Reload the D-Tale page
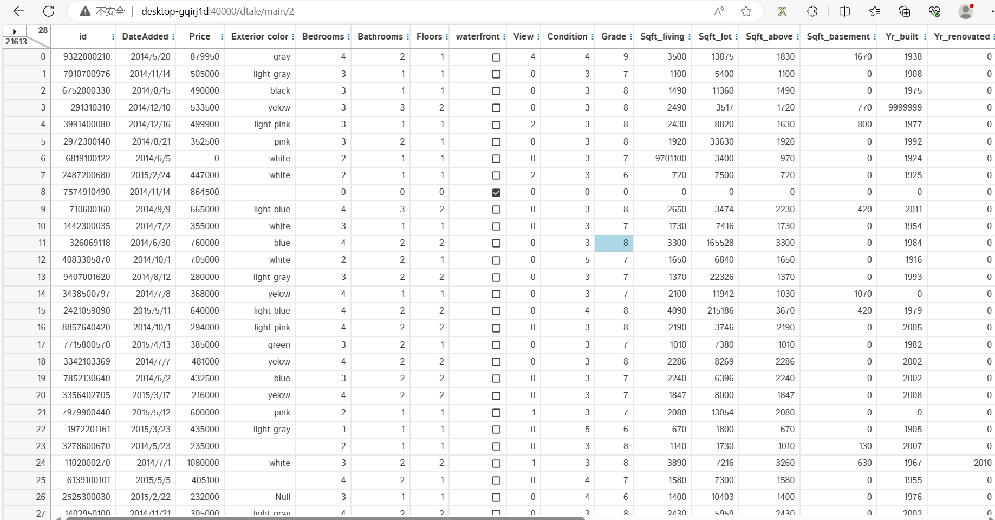Image resolution: width=995 pixels, height=520 pixels. pos(49,11)
